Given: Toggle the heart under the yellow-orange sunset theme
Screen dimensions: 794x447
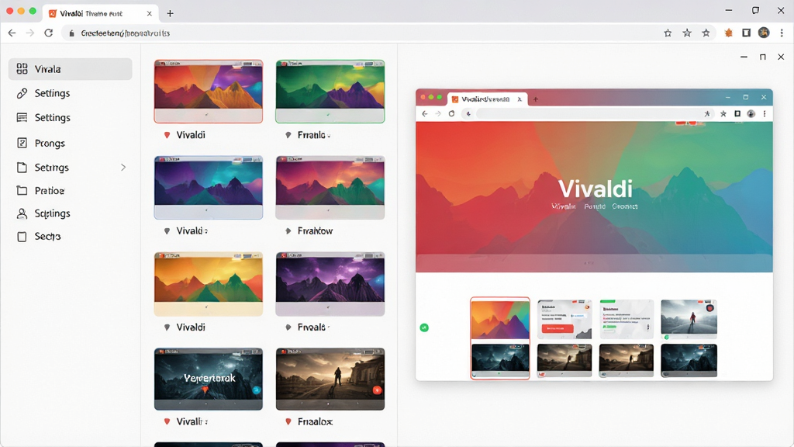Looking at the screenshot, I should pyautogui.click(x=167, y=327).
